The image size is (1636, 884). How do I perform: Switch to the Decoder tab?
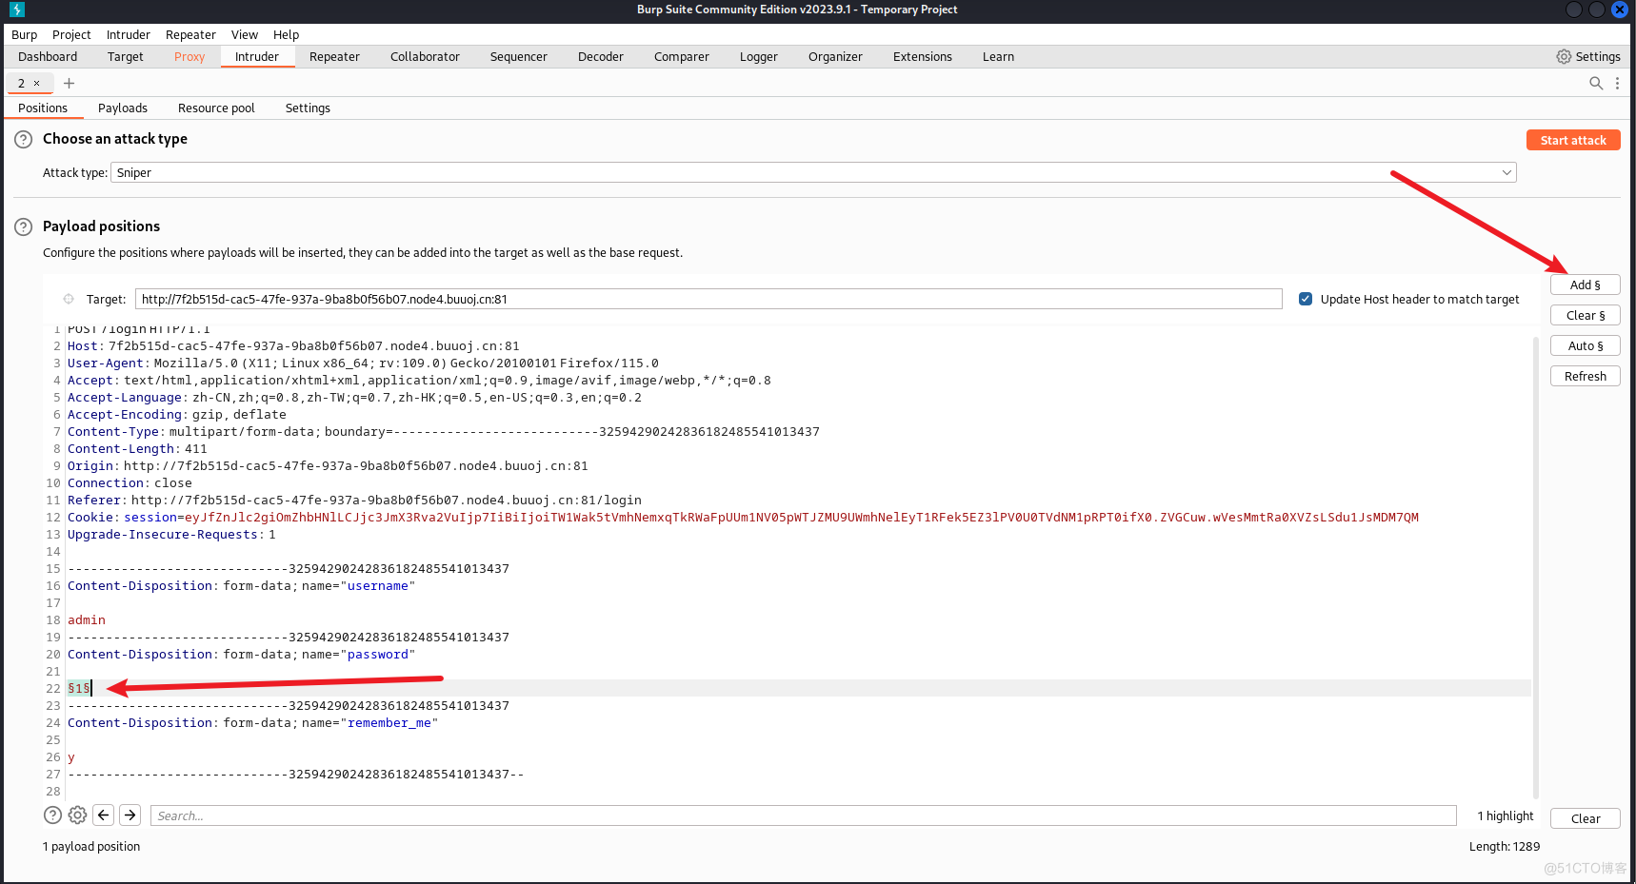click(601, 57)
